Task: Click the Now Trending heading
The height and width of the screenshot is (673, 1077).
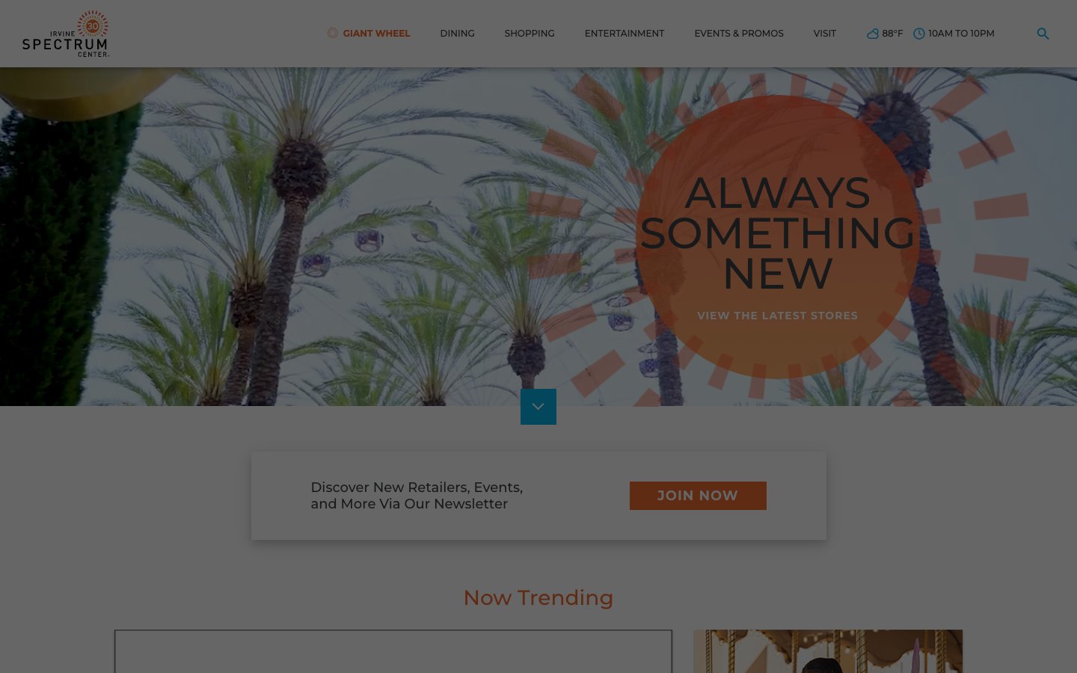Action: tap(538, 597)
